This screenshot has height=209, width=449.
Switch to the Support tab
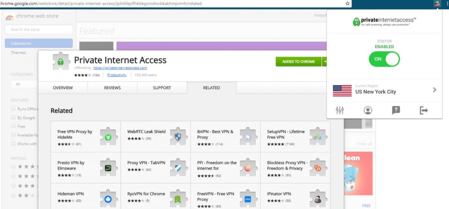[x=162, y=88]
